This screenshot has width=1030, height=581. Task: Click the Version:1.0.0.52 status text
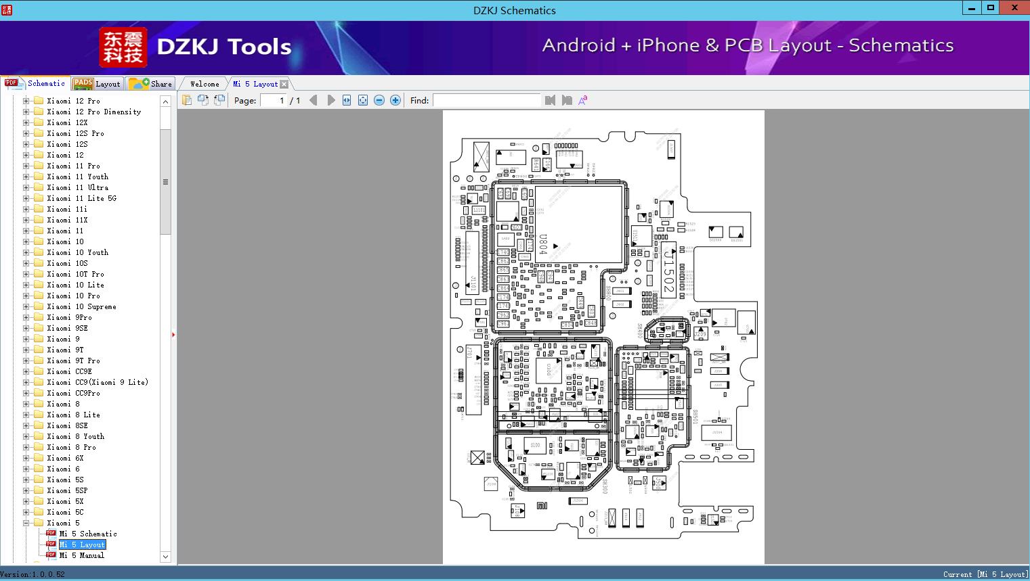(x=33, y=574)
